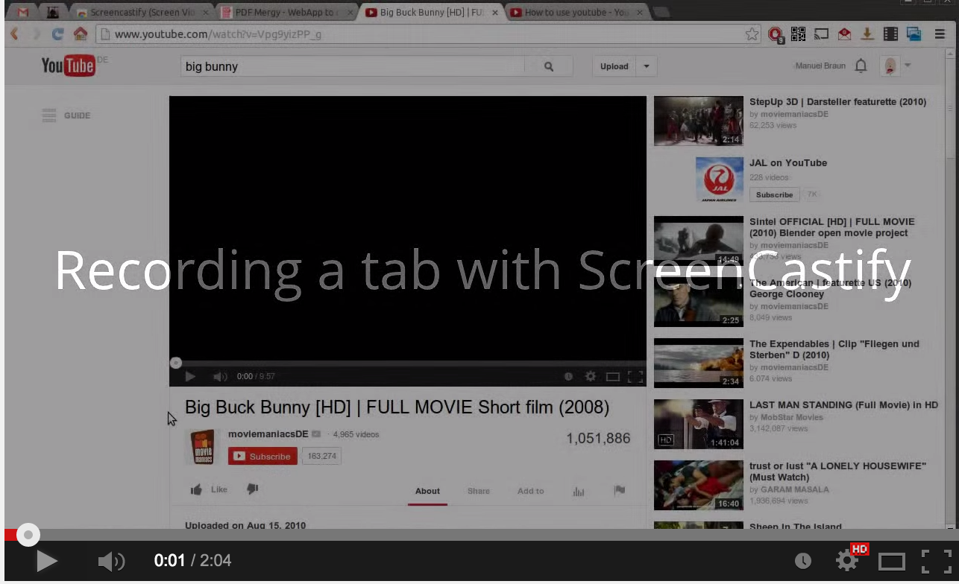This screenshot has width=959, height=584.
Task: Click the Screencastify filmstrip extension icon
Action: (x=890, y=34)
